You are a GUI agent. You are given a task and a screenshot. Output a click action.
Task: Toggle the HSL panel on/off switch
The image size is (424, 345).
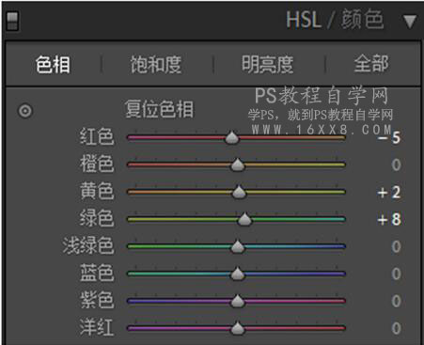tap(12, 22)
